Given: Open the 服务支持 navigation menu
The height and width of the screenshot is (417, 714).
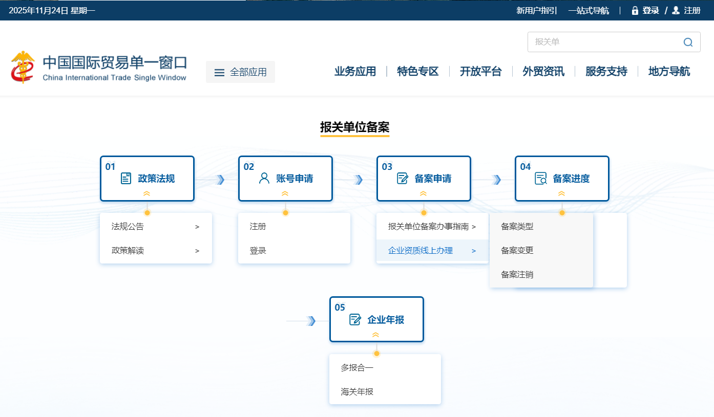Looking at the screenshot, I should click(606, 71).
